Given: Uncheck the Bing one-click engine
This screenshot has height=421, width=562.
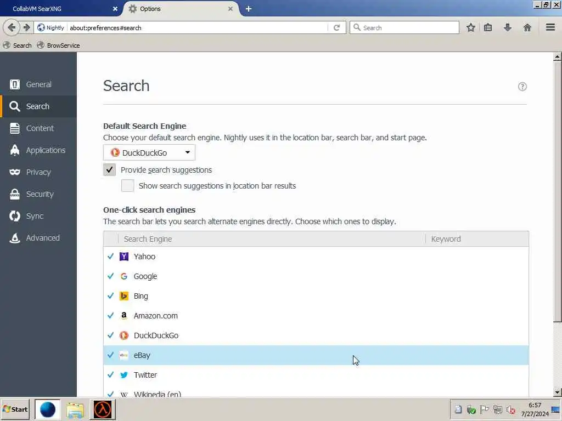Looking at the screenshot, I should (110, 295).
